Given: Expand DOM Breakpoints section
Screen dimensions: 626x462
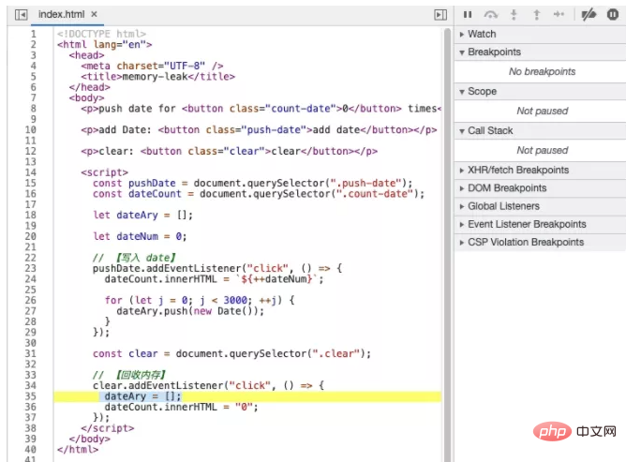Looking at the screenshot, I should coord(540,188).
